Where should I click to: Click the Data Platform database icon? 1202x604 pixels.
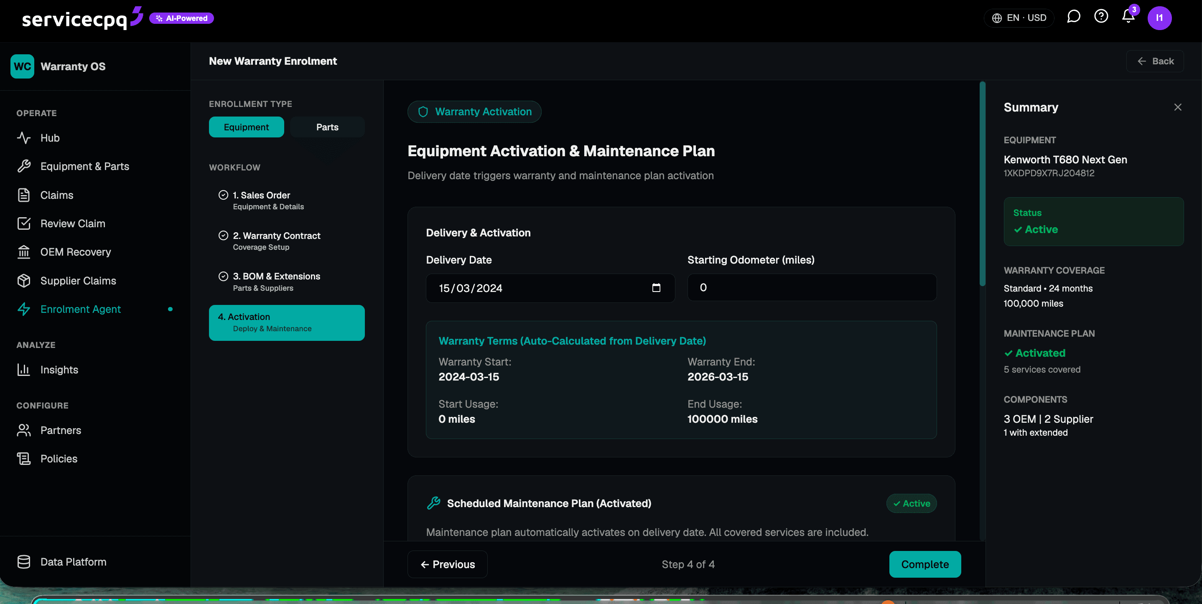click(x=24, y=562)
